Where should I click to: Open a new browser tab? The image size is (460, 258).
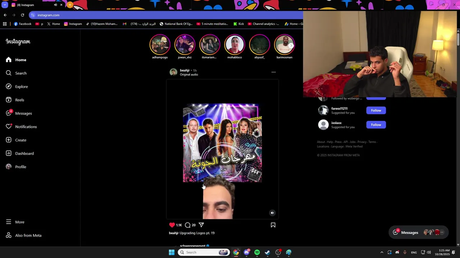(70, 5)
